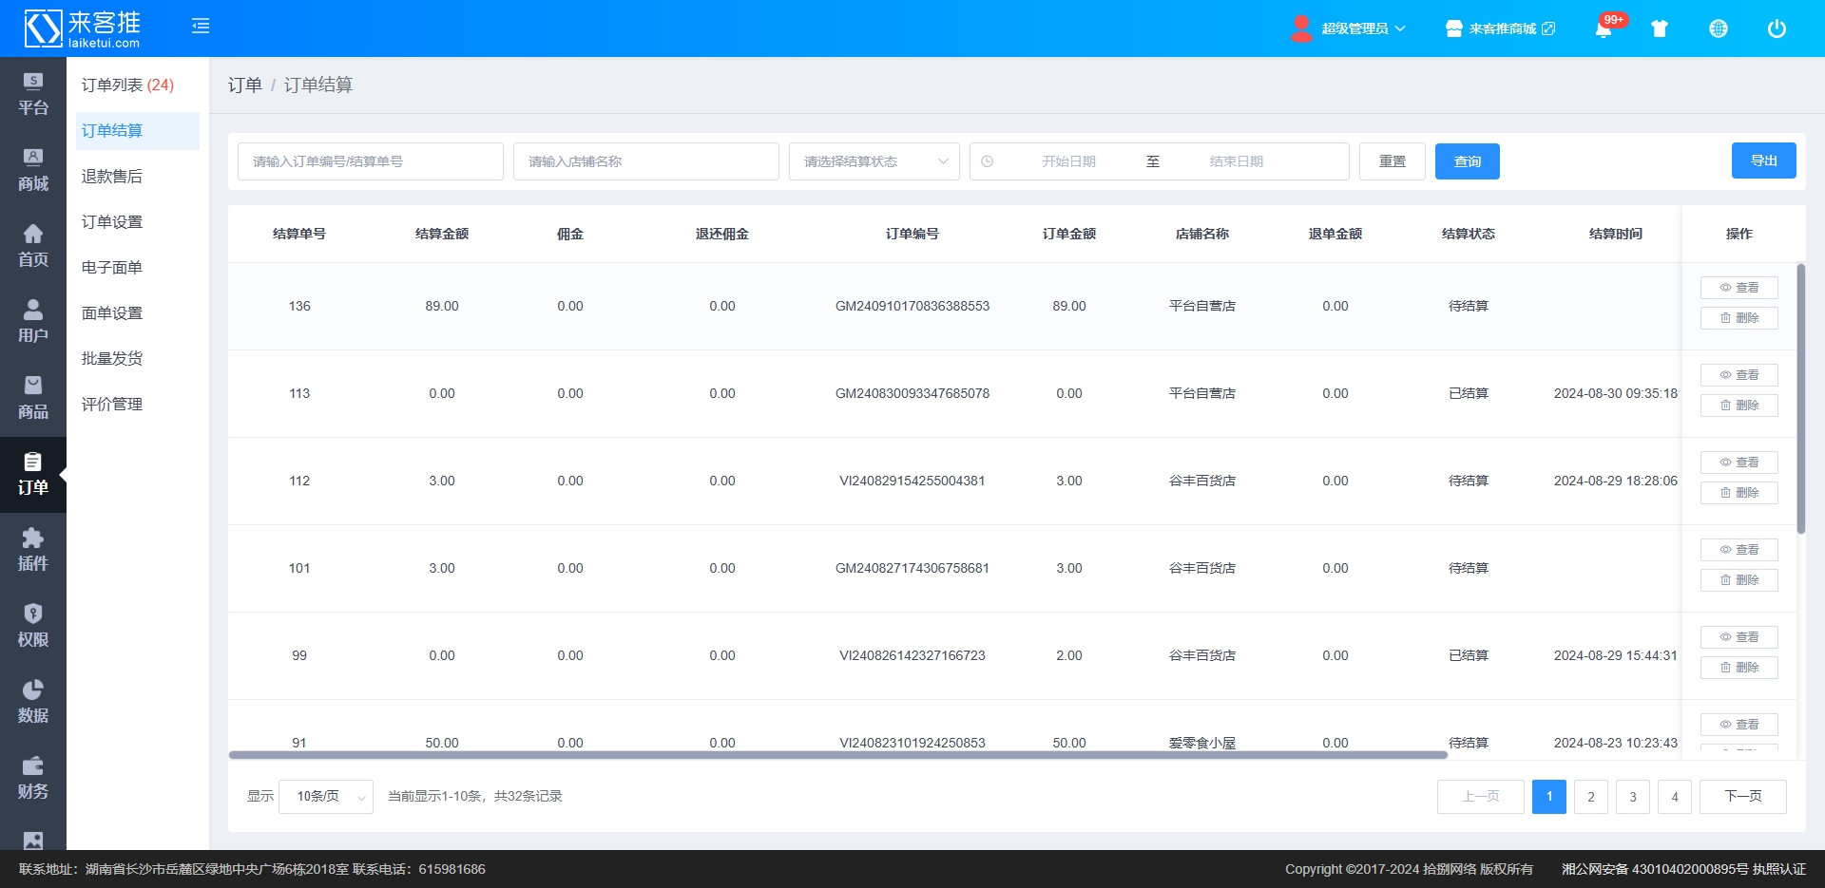The height and width of the screenshot is (888, 1825).
Task: Open the 10条/页 page size dropdown
Action: tap(326, 797)
